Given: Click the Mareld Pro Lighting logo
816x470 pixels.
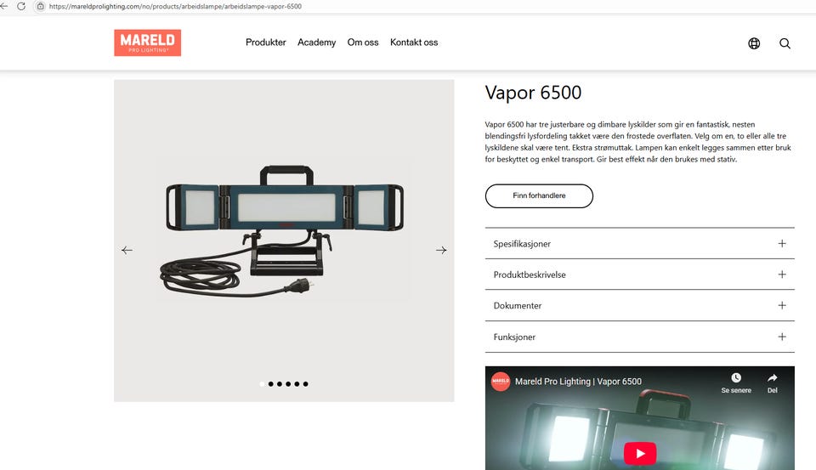Looking at the screenshot, I should [x=148, y=42].
